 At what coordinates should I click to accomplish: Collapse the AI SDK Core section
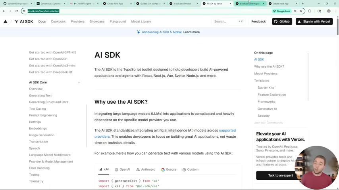point(79,82)
